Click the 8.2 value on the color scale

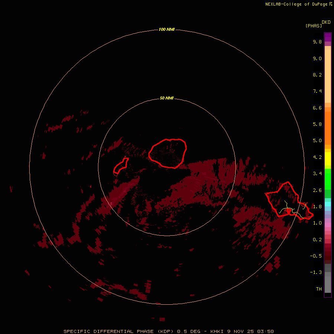point(317,75)
